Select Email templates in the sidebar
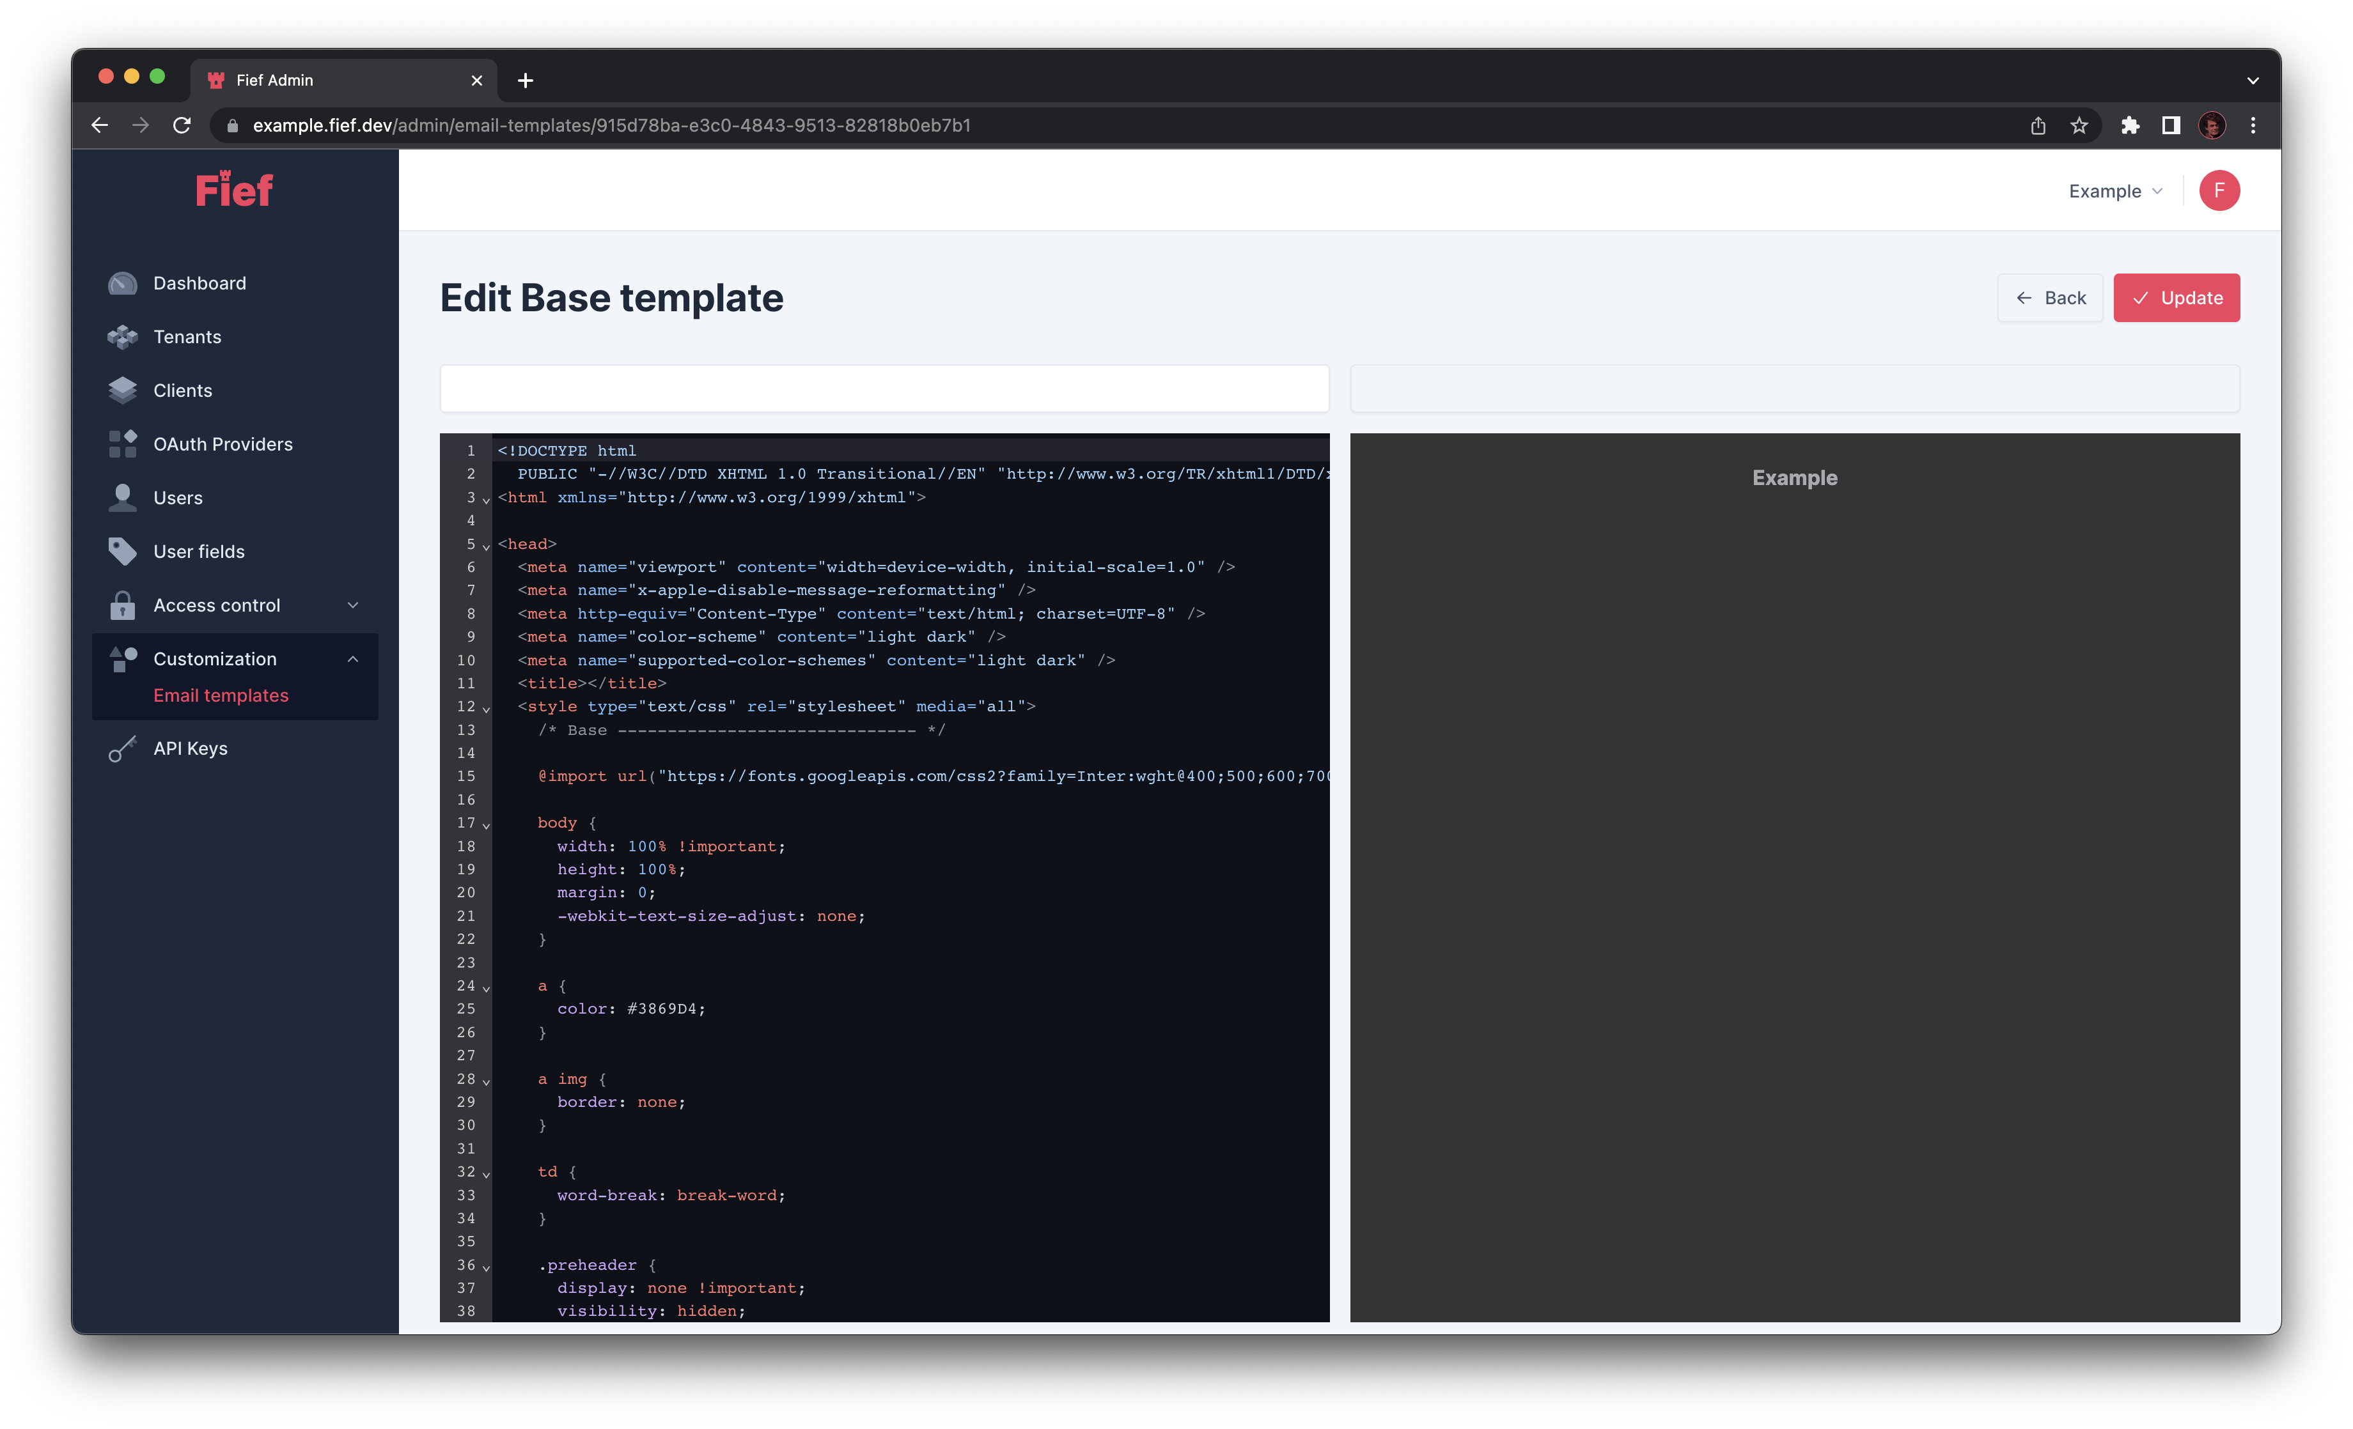Viewport: 2353px width, 1429px height. point(221,695)
